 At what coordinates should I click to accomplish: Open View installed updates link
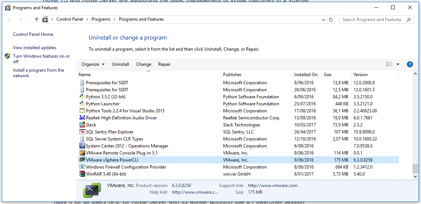point(34,48)
